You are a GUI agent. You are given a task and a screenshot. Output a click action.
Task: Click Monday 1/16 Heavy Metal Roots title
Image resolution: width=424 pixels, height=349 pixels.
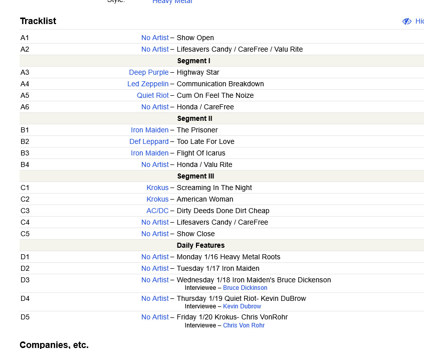coord(229,257)
